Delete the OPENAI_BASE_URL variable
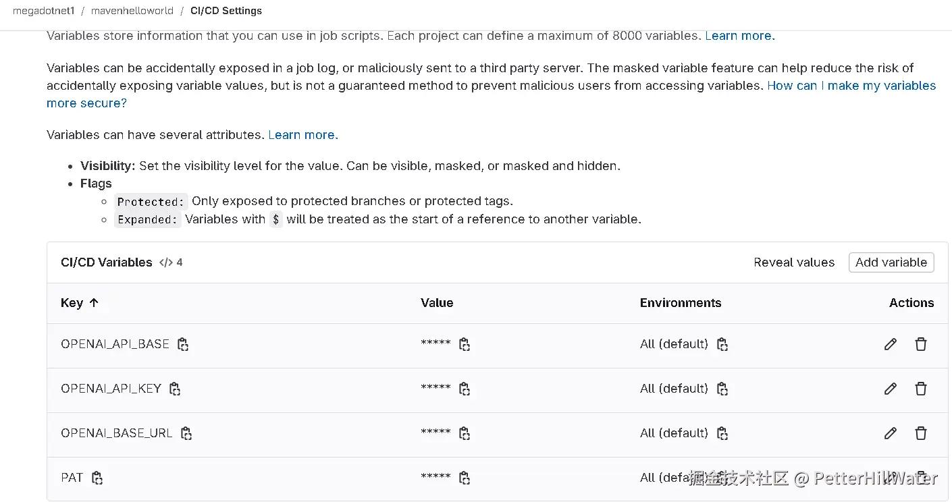The width and height of the screenshot is (952, 502). (x=921, y=433)
